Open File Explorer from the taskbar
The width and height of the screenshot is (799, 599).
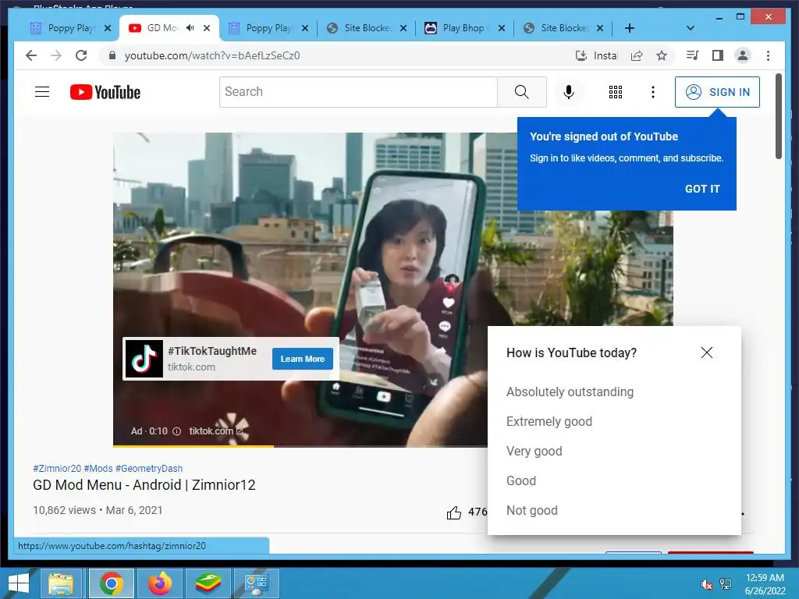pos(61,583)
